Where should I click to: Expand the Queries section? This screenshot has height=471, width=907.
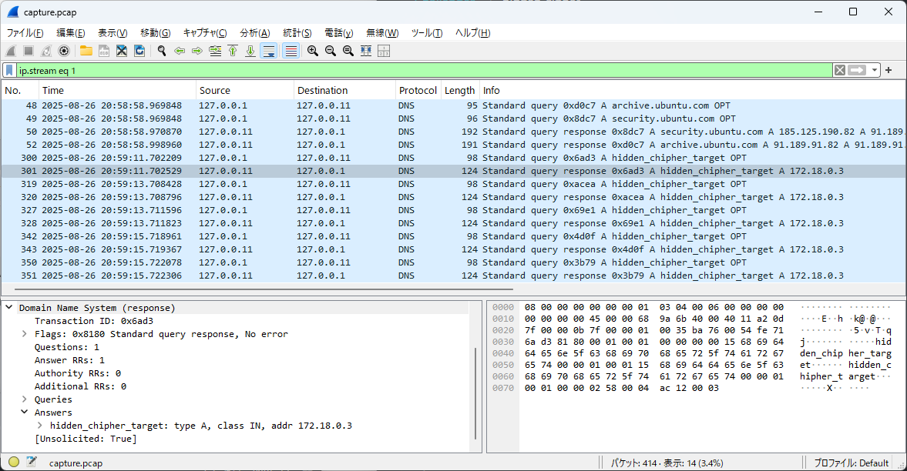[x=25, y=399]
